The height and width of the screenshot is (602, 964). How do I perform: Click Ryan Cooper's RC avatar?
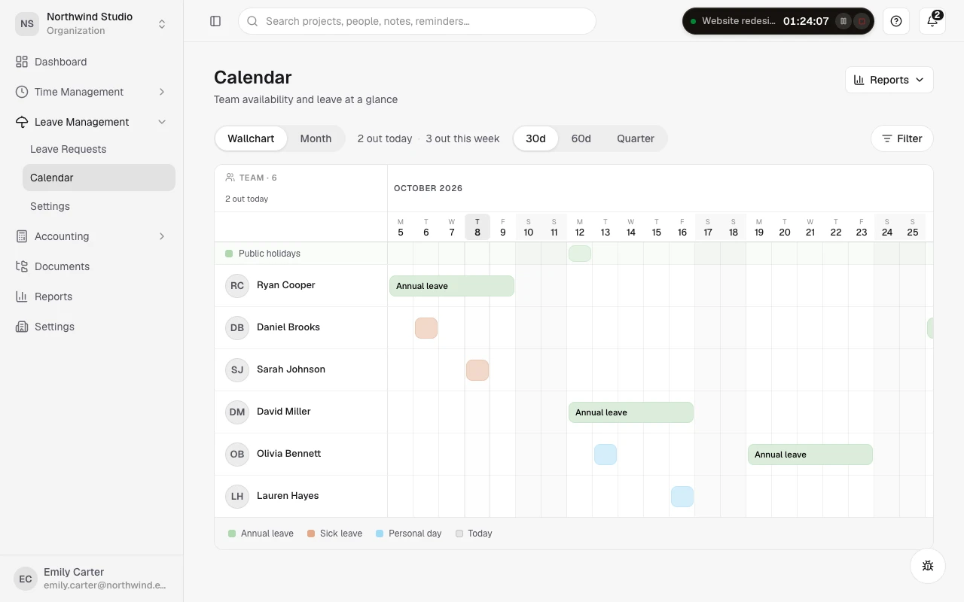tap(237, 286)
